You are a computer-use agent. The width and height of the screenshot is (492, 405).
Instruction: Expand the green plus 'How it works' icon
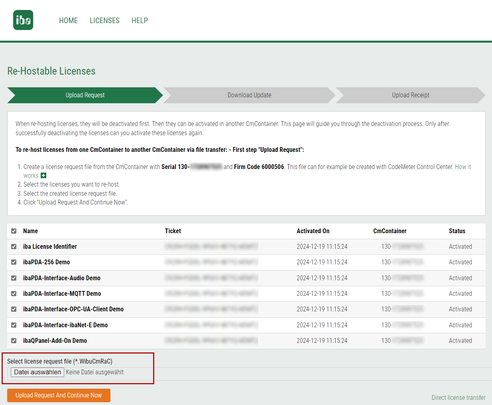coord(43,176)
